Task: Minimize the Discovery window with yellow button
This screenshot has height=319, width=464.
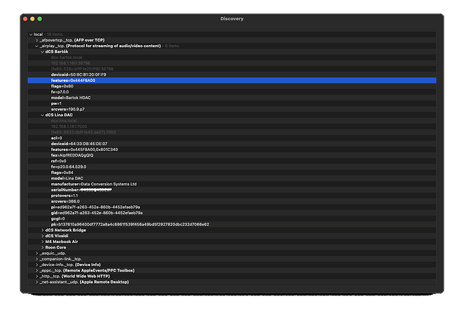Action: click(x=32, y=19)
